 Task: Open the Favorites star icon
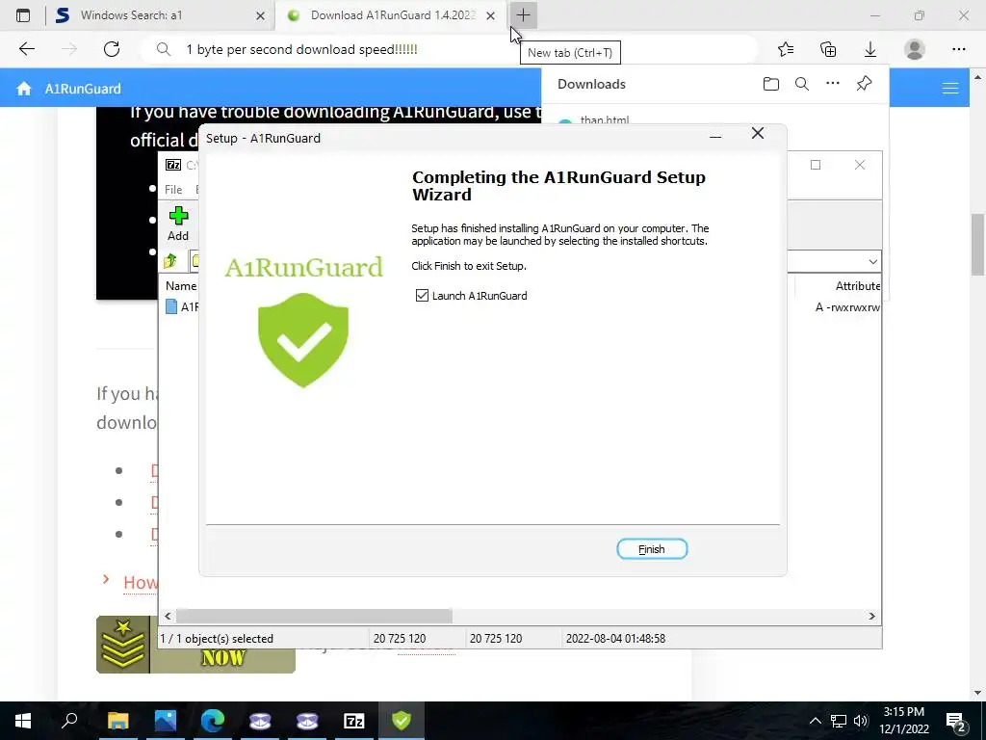pos(786,49)
